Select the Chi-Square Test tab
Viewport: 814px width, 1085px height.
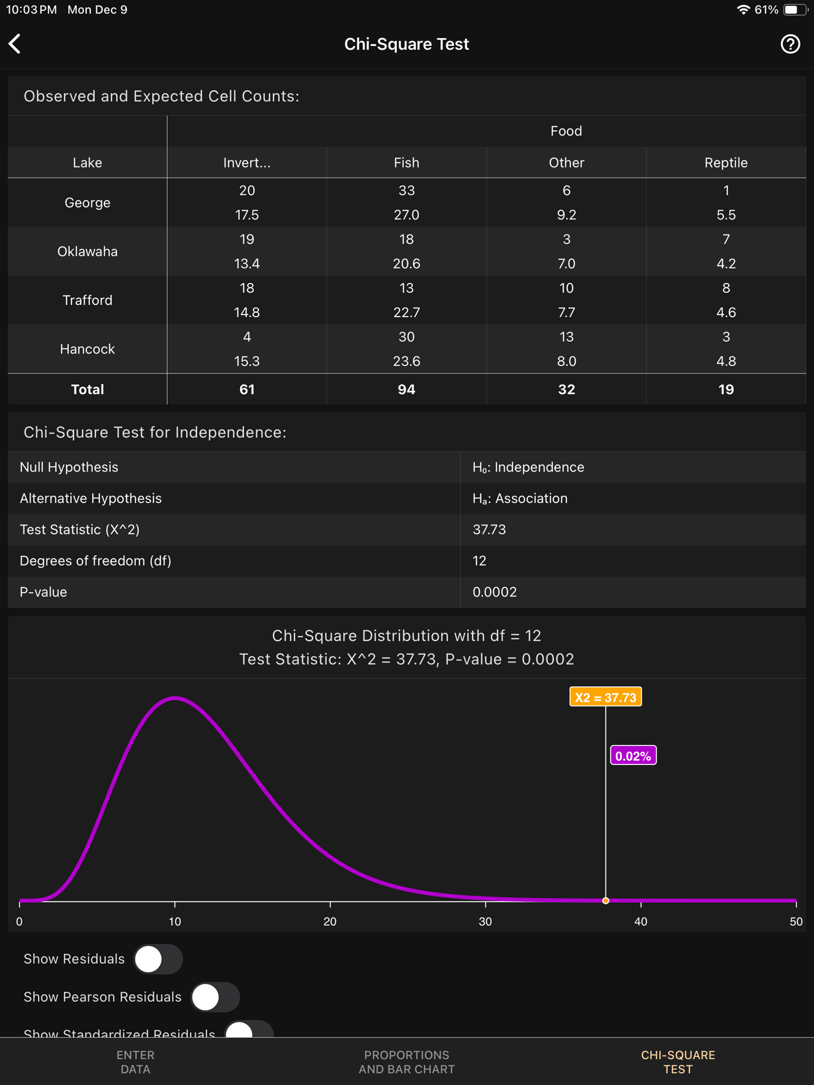click(678, 1062)
